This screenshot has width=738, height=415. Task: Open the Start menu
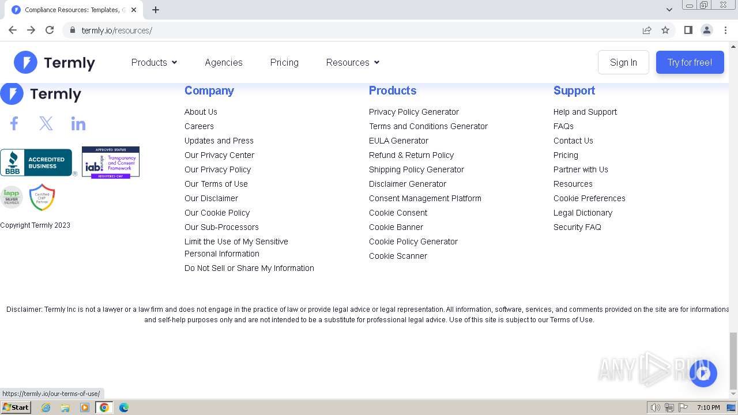[16, 408]
